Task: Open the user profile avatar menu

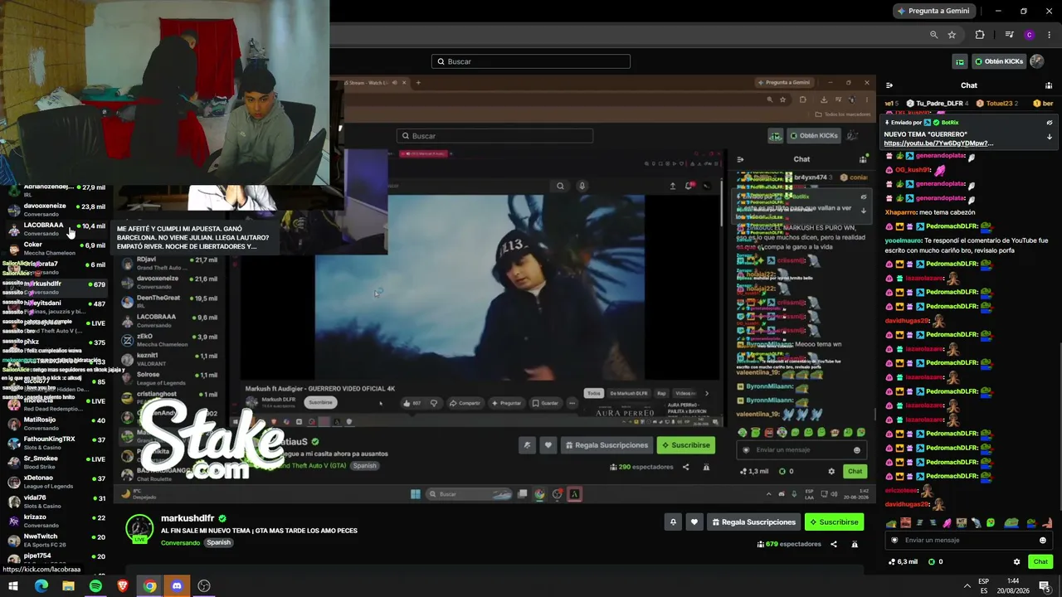Action: click(1036, 61)
